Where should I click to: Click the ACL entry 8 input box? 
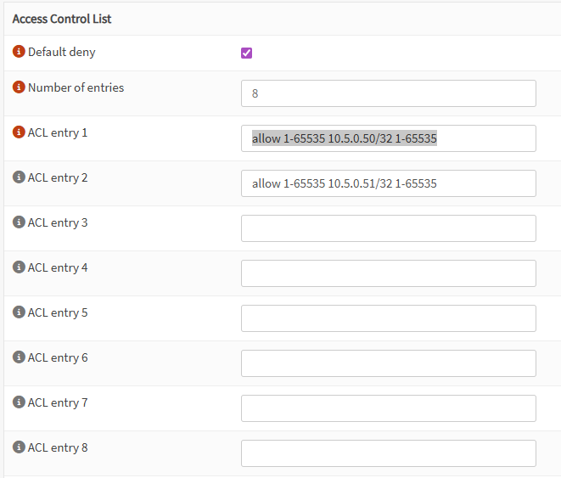pos(388,453)
